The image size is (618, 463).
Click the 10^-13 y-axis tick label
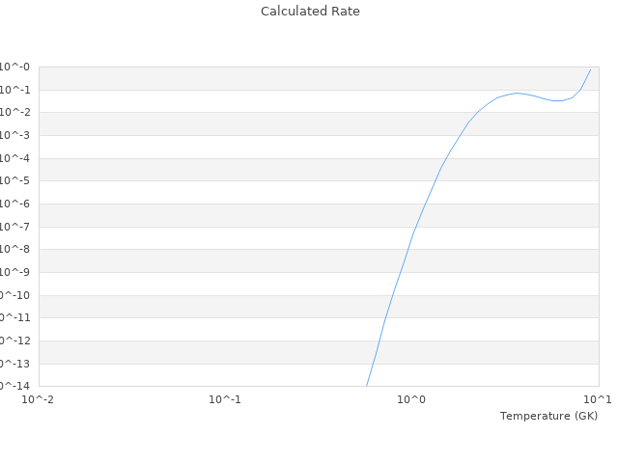(15, 364)
